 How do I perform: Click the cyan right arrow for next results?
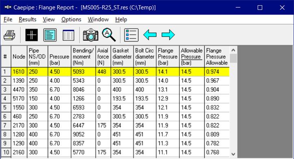click(168, 35)
